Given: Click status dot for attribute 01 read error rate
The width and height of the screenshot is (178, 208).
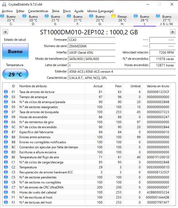Looking at the screenshot, I should tap(6, 92).
